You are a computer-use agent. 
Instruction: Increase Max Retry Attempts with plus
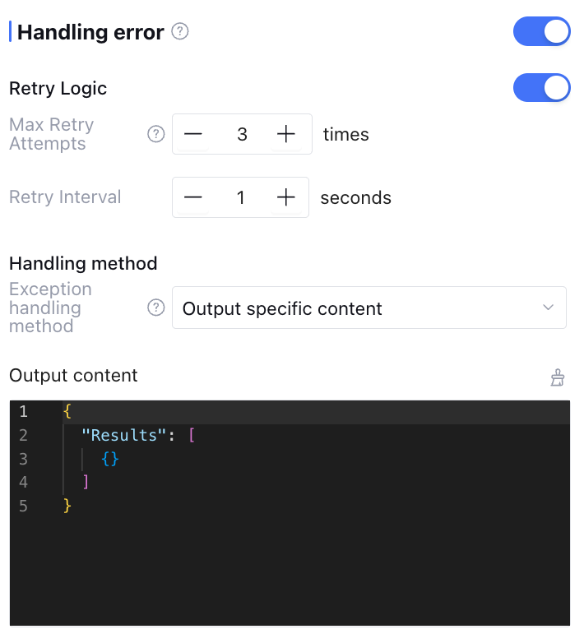coord(285,134)
